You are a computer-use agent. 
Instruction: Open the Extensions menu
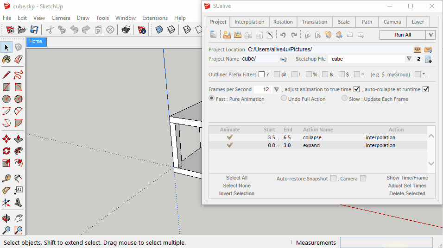(155, 18)
